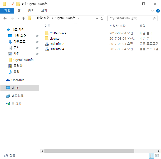Select 내 PC in navigation pane
The height and width of the screenshot is (159, 161).
pos(20,88)
